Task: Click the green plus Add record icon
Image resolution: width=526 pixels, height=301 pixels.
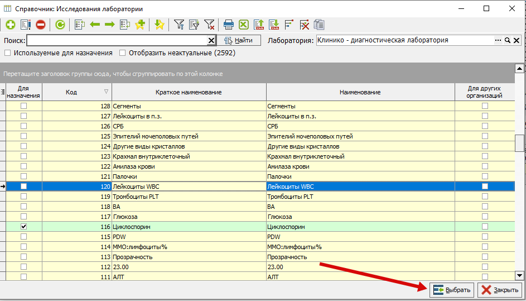Action: [11, 25]
